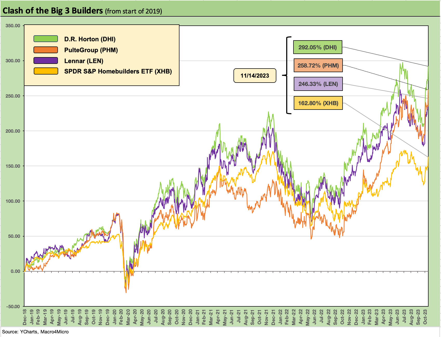Click the 258.72% (PHM) data callout
Viewport: 441px width, 337px height.
point(318,65)
